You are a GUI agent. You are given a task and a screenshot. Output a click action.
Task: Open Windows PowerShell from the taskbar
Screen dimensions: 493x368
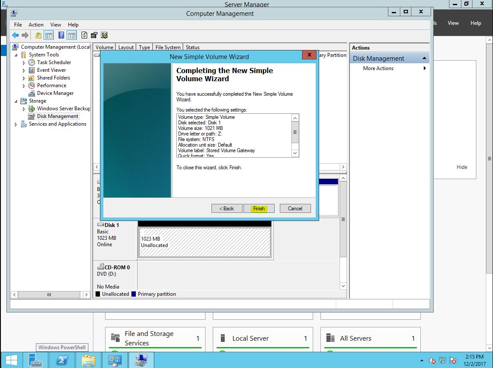[62, 360]
